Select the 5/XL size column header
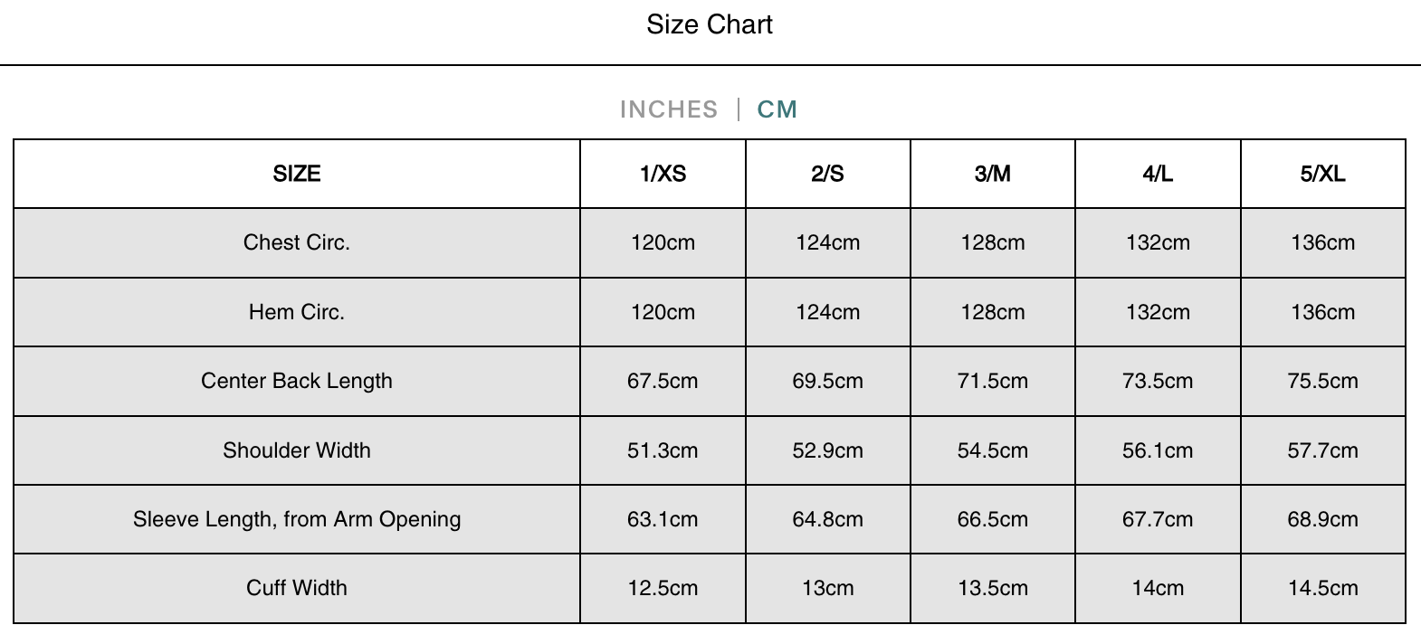 (1322, 174)
